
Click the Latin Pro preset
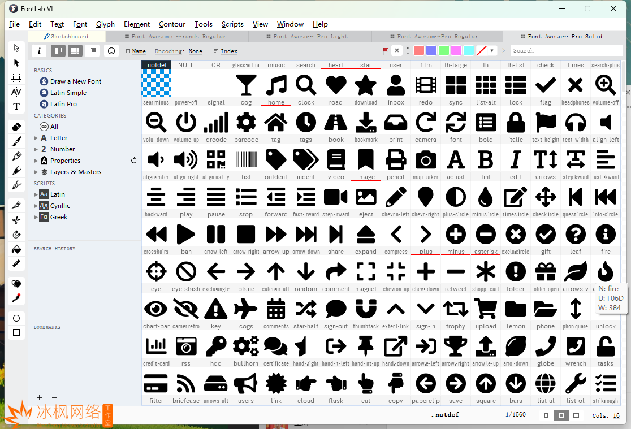(63, 104)
